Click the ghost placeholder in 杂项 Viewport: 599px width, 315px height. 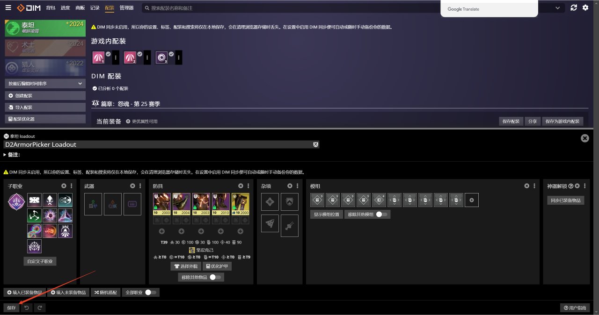point(270,202)
